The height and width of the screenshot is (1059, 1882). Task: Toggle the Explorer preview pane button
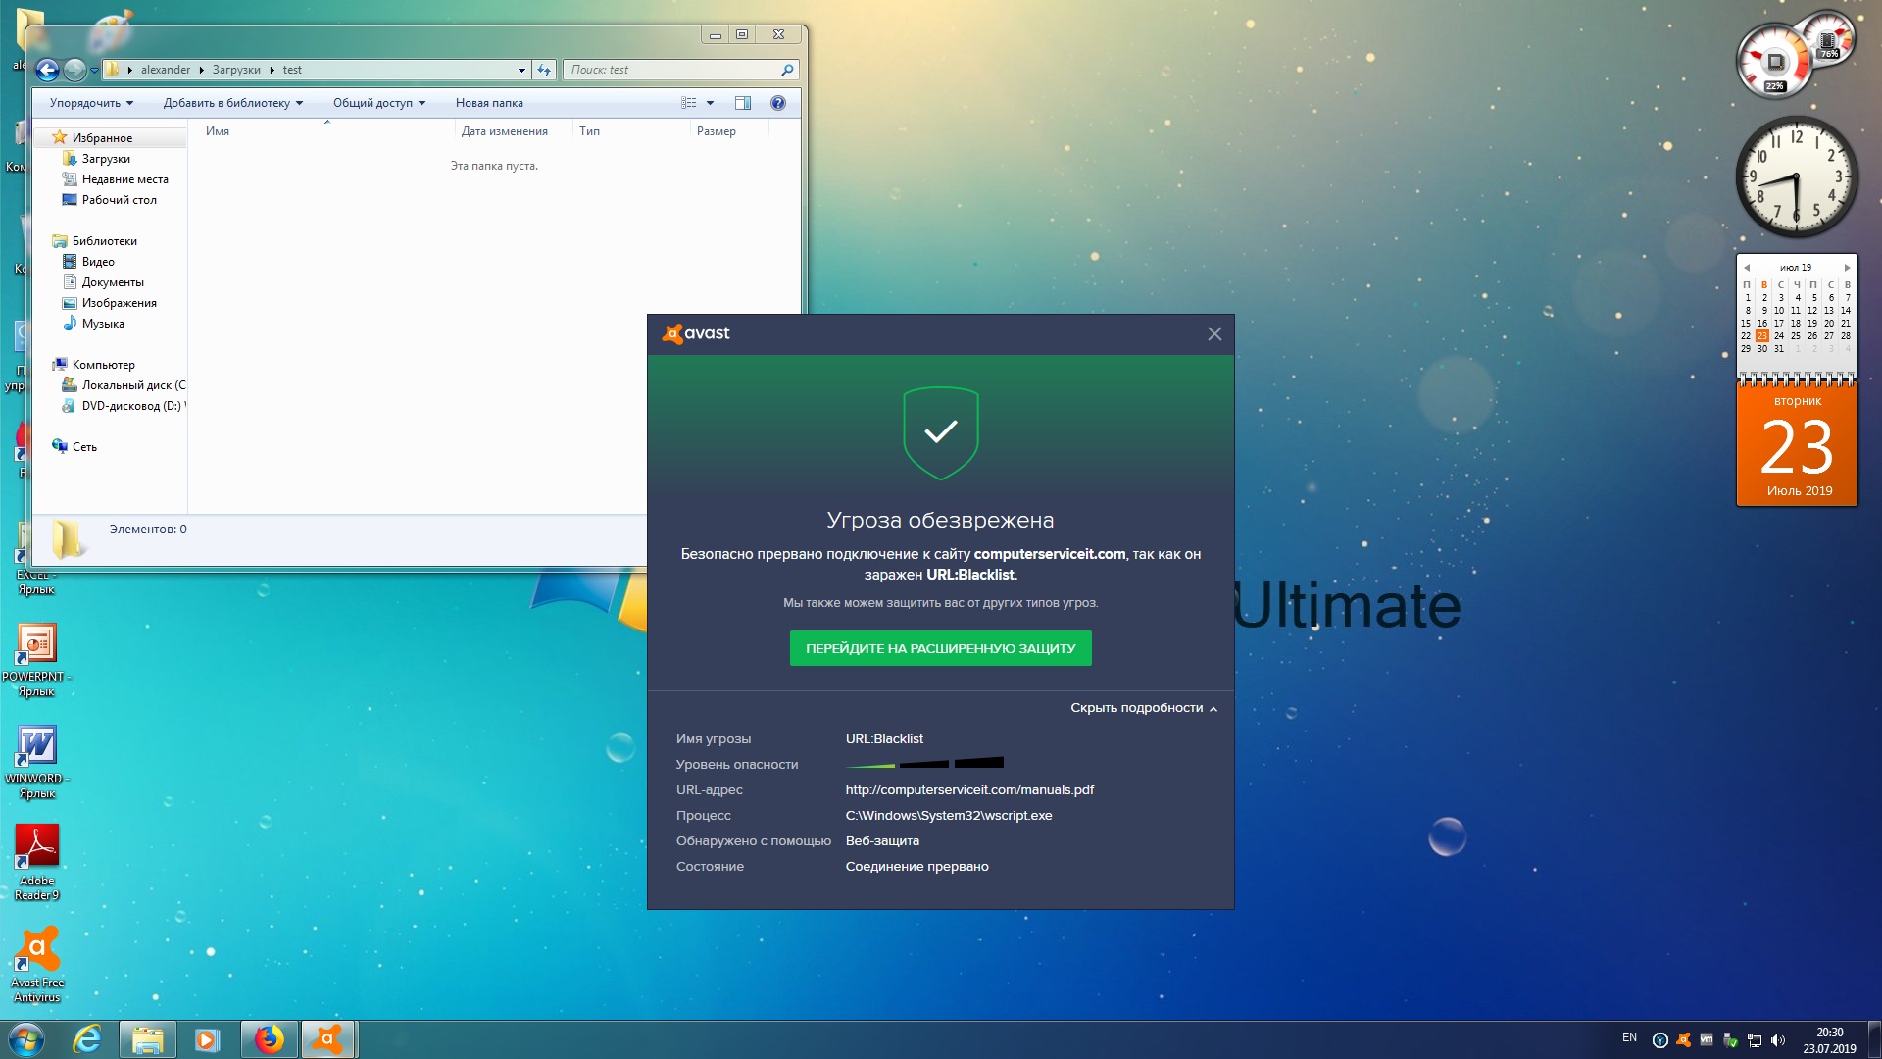tap(743, 103)
